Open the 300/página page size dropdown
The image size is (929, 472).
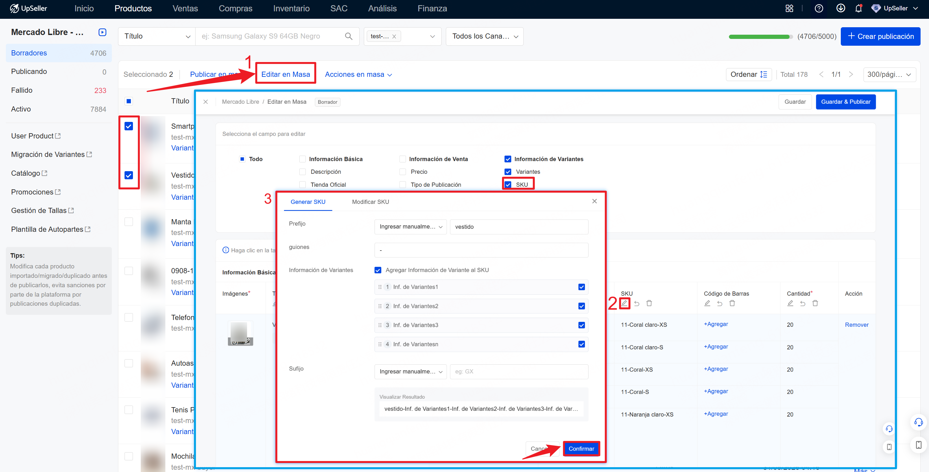[889, 75]
